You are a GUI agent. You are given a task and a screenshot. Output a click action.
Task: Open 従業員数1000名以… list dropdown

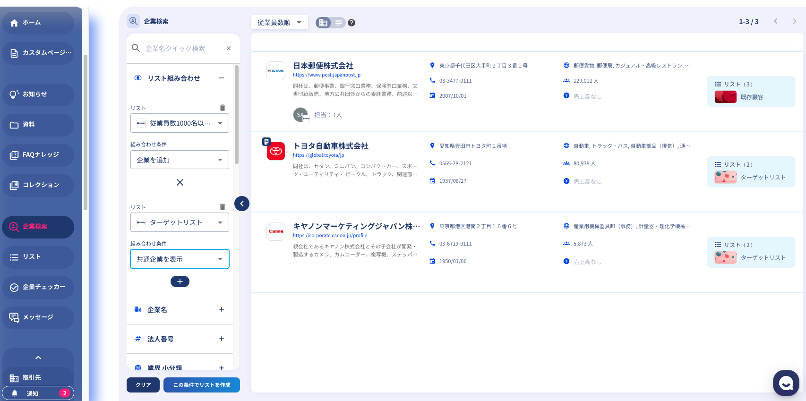coord(180,123)
